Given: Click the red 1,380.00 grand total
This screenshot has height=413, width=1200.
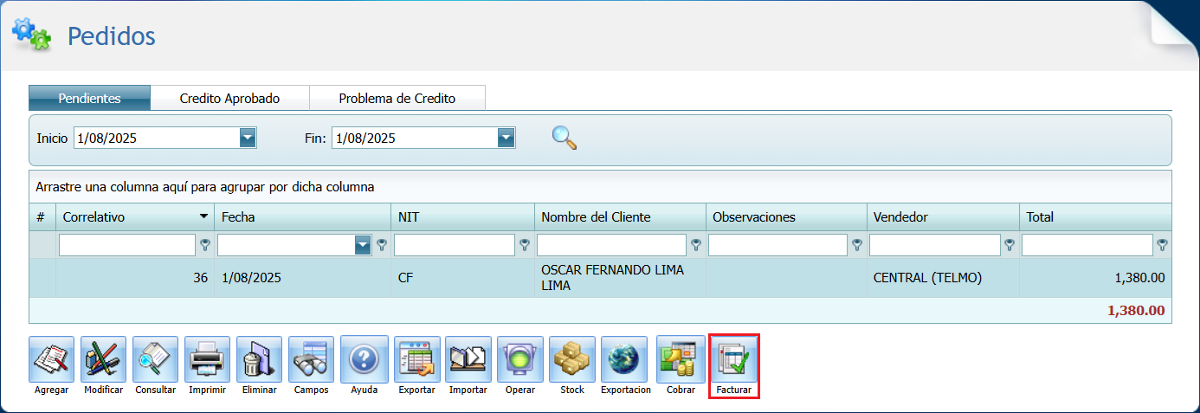Looking at the screenshot, I should (1136, 310).
